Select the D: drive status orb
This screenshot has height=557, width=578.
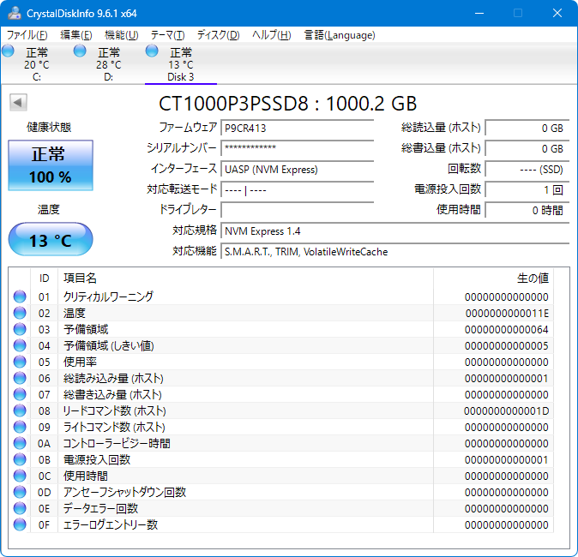tap(81, 52)
